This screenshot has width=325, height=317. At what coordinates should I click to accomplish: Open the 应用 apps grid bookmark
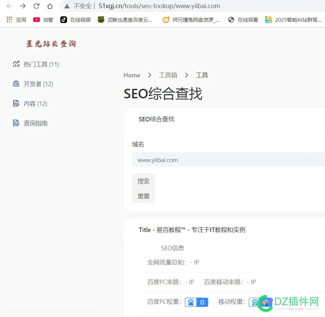[16, 20]
